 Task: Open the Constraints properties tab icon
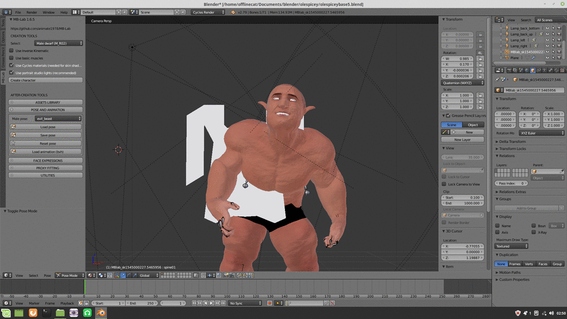(x=538, y=70)
